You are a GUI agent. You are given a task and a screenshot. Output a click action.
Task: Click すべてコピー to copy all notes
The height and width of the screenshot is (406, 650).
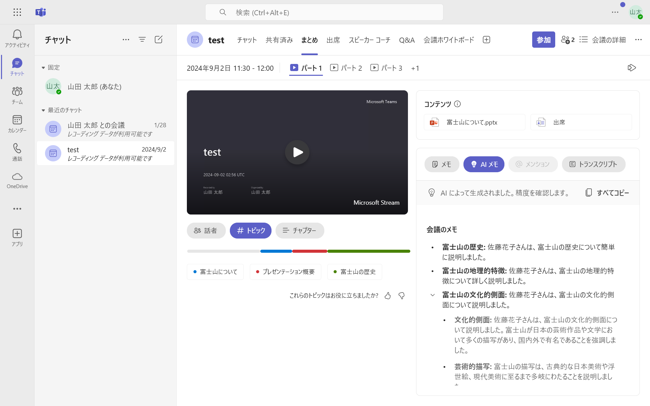(x=607, y=193)
